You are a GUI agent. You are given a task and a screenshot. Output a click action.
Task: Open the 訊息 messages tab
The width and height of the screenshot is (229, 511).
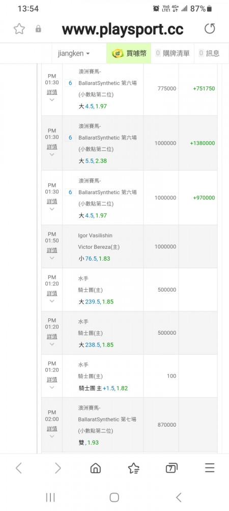209,54
